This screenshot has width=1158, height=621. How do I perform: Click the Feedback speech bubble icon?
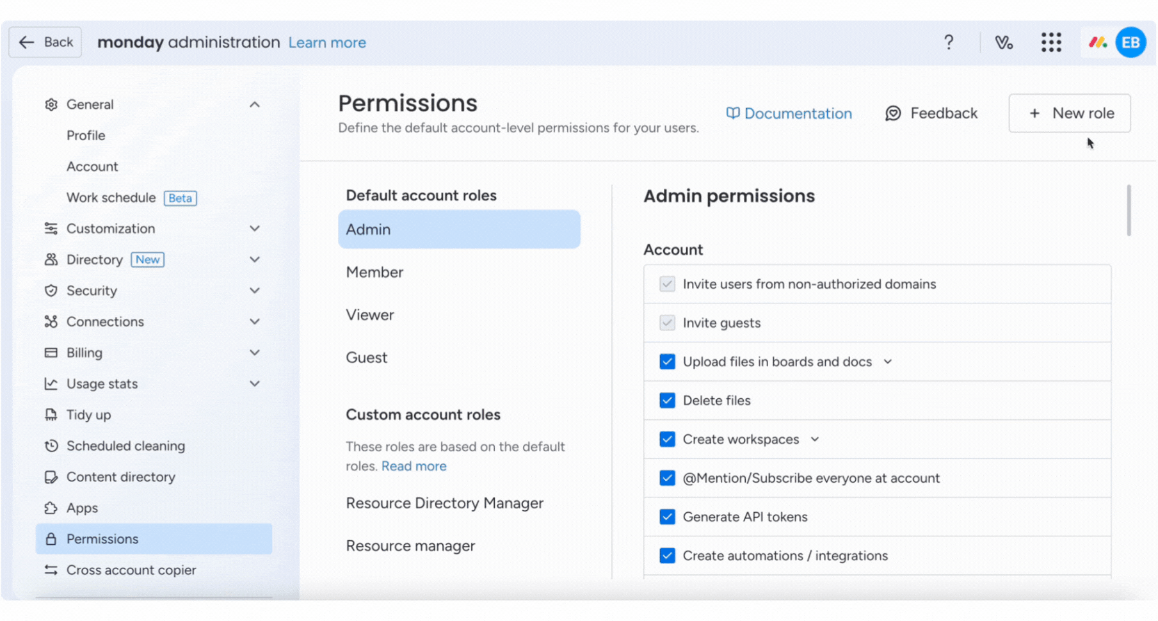(x=893, y=113)
